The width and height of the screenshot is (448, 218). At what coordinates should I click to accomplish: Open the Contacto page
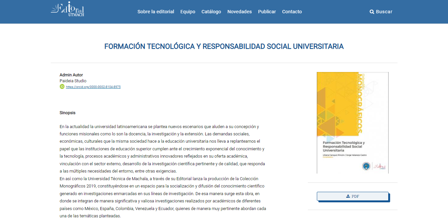pos(292,12)
